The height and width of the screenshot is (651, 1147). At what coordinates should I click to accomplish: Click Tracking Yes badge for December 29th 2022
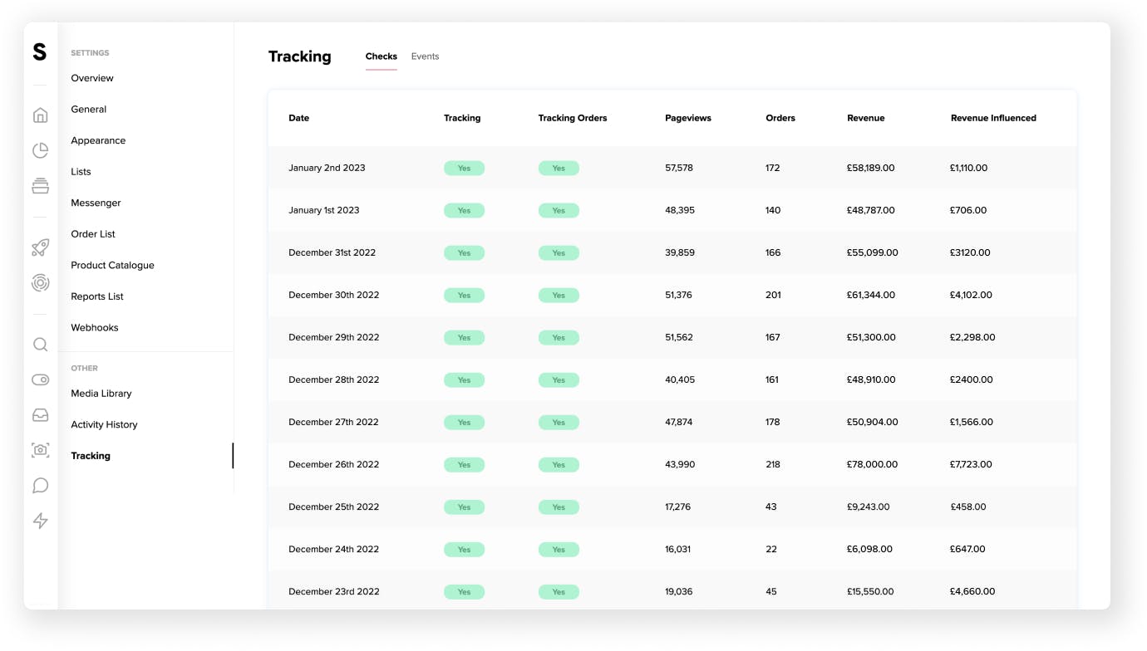click(x=464, y=337)
